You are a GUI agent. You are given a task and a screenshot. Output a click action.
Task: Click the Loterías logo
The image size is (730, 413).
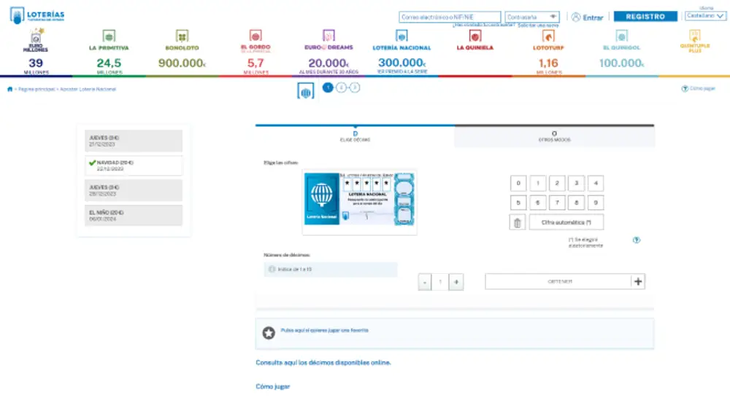pyautogui.click(x=37, y=15)
